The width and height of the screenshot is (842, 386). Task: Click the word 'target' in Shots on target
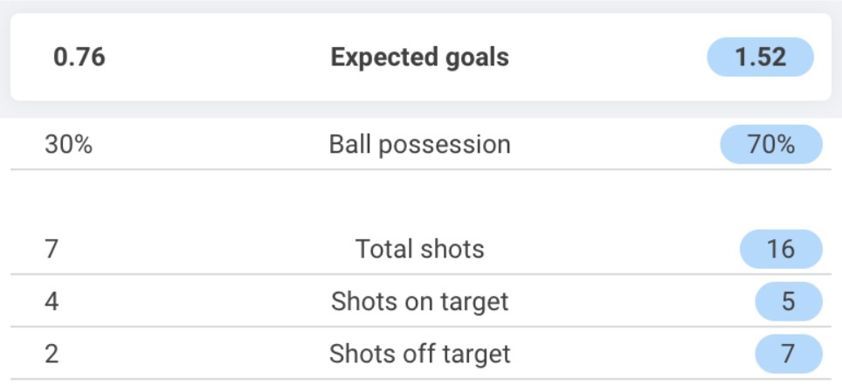pos(474,303)
